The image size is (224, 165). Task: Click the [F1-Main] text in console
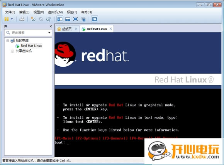tap(64, 138)
